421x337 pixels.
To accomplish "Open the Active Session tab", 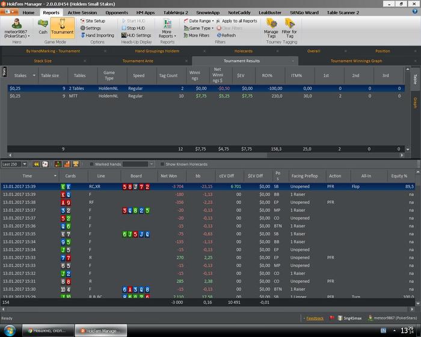I will (82, 13).
